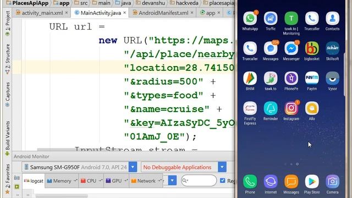The height and width of the screenshot is (198, 352).
Task: Open the Captures tool window
Action: click(x=7, y=94)
